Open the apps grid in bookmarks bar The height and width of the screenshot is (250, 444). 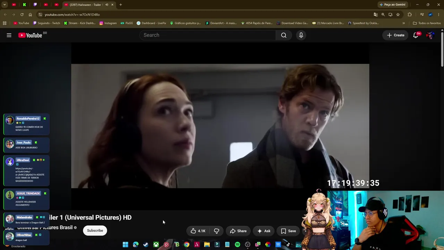[5, 23]
